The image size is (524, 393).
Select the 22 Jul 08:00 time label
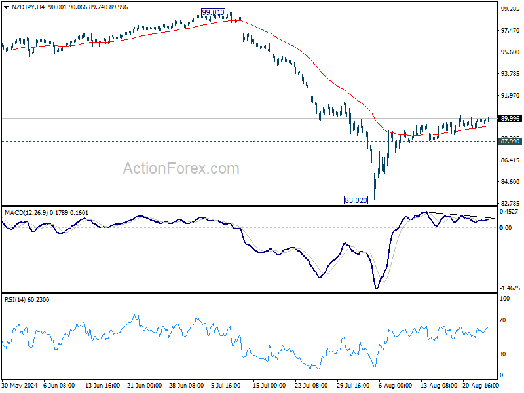(x=312, y=386)
